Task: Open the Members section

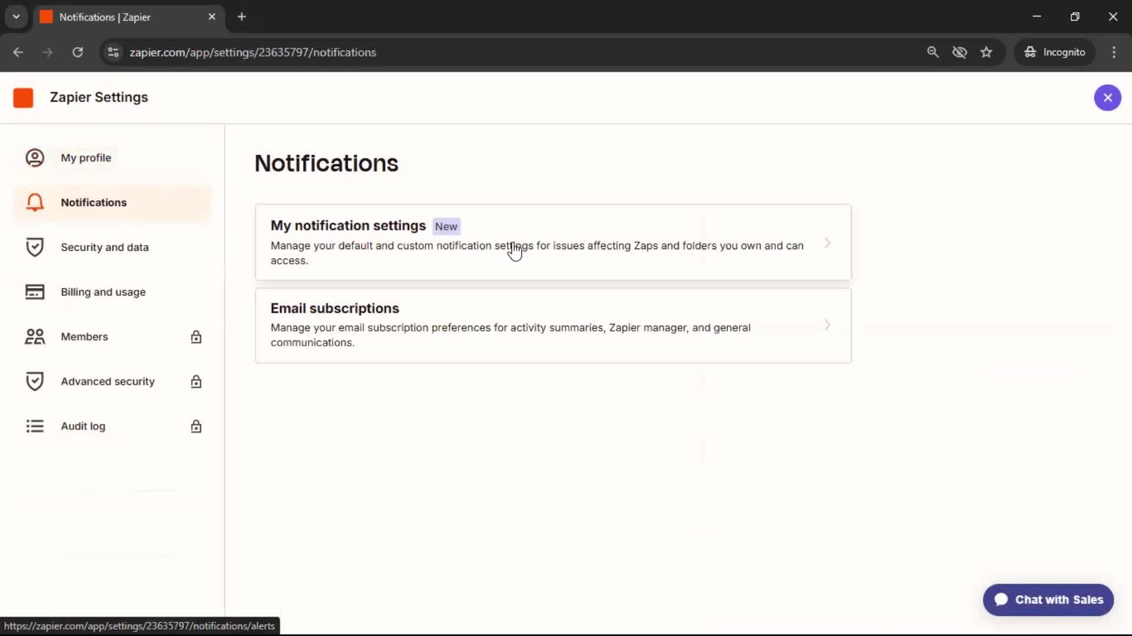Action: click(x=112, y=337)
